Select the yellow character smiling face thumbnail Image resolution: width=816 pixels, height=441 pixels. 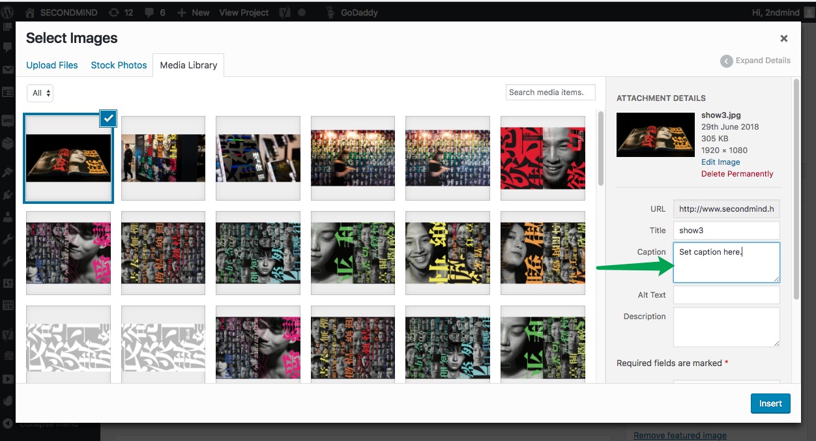[448, 253]
